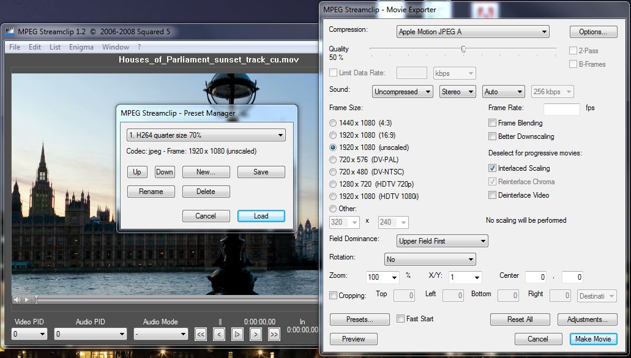Cancel the Movie Exporter dialog

tap(539, 339)
